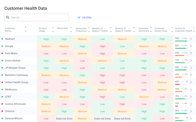The width and height of the screenshot is (196, 122).
Task: Sort by Involve.AI Customer Health arrows
Action: click(194, 30)
